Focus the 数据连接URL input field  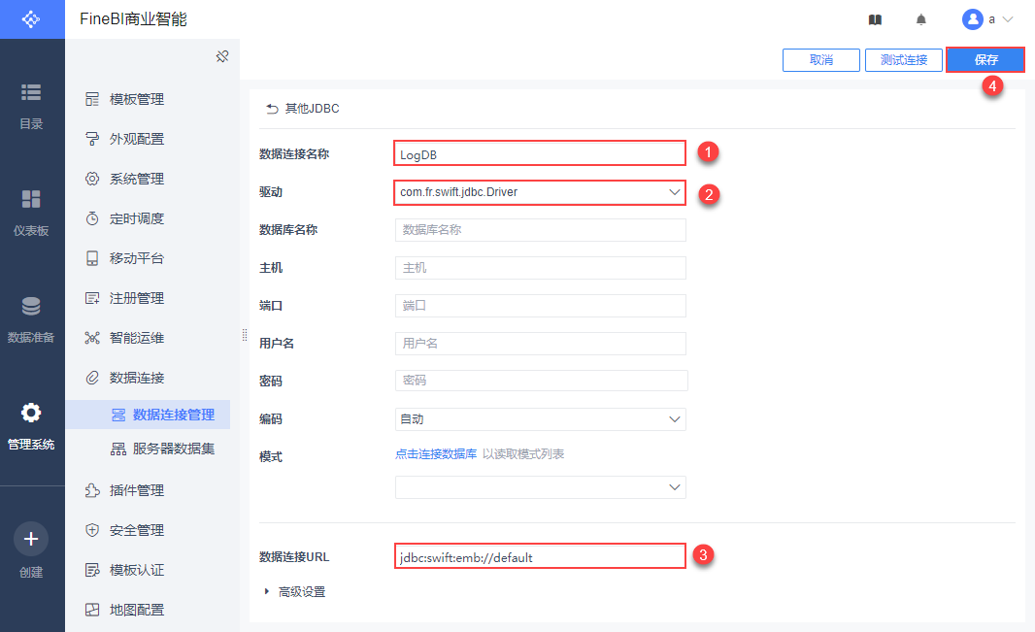pos(540,557)
